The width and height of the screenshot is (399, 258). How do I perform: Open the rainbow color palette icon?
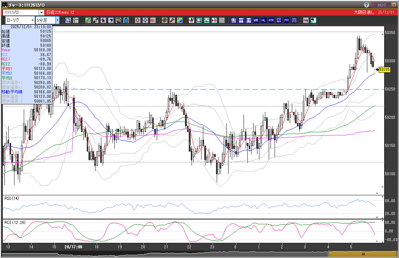(x=180, y=20)
